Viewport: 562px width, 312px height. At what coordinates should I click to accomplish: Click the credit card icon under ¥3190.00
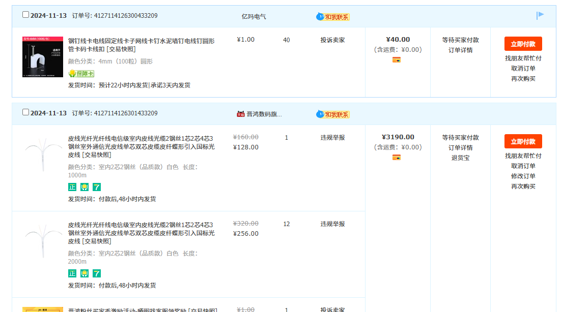coord(397,158)
